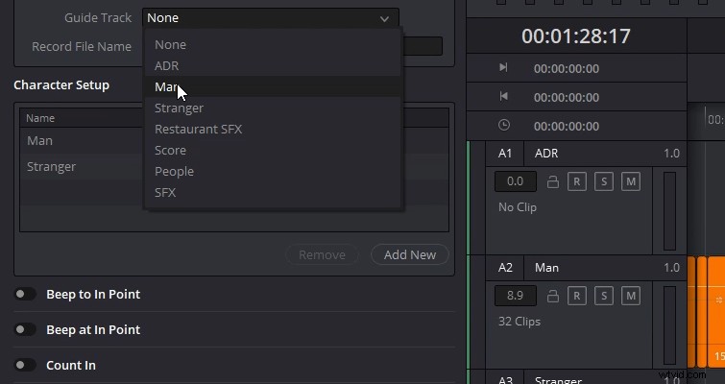Enable Beep at In Point
Screen dimensions: 725x384
[x=25, y=329]
